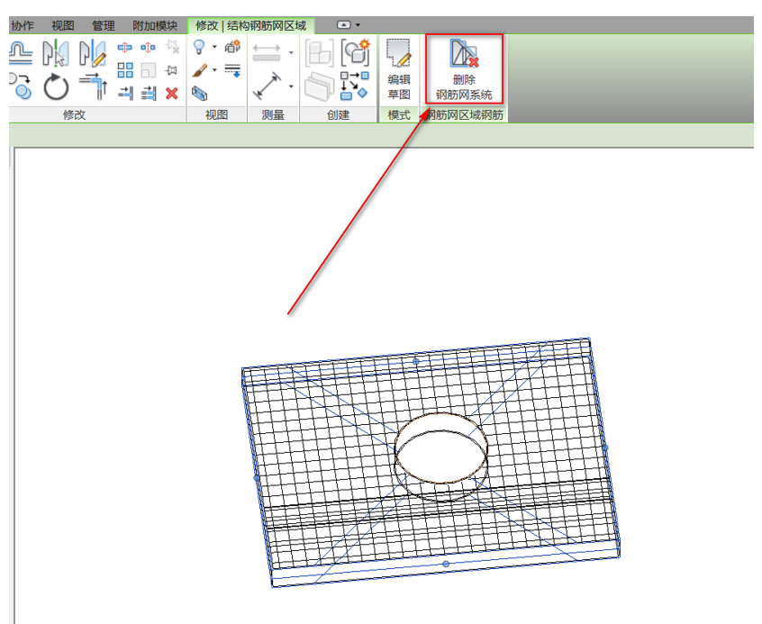Toggle the ribbon minimize button beside tabs
This screenshot has height=624, width=762.
349,25
